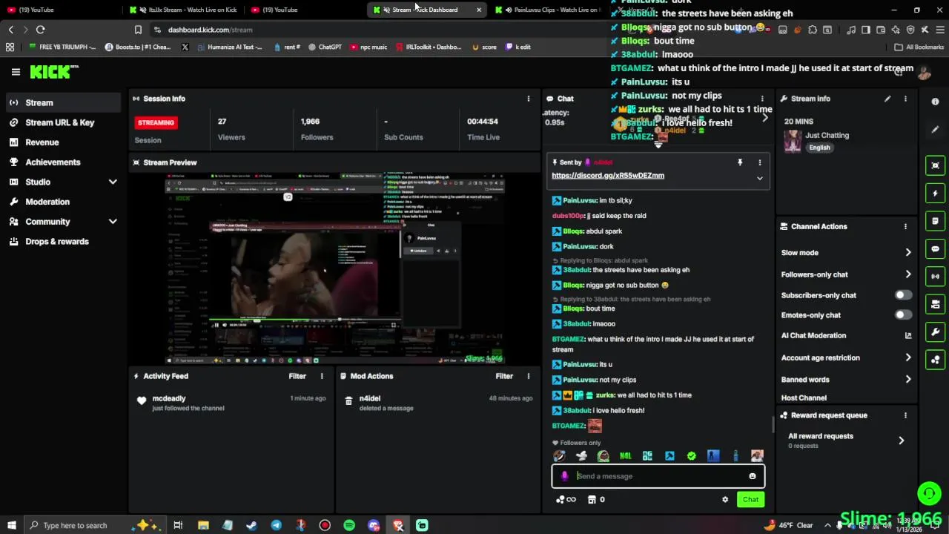Open Activity Feed three-dot menu
Image resolution: width=949 pixels, height=534 pixels.
[x=322, y=376]
